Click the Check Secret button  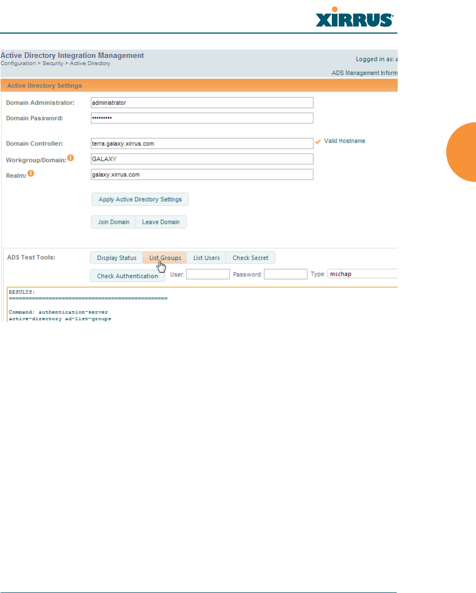point(250,257)
